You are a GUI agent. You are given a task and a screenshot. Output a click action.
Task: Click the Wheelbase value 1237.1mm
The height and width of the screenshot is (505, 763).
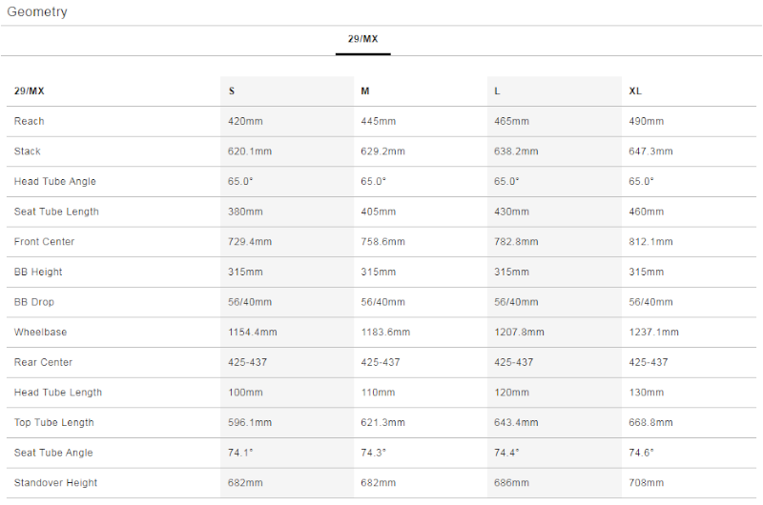(653, 332)
